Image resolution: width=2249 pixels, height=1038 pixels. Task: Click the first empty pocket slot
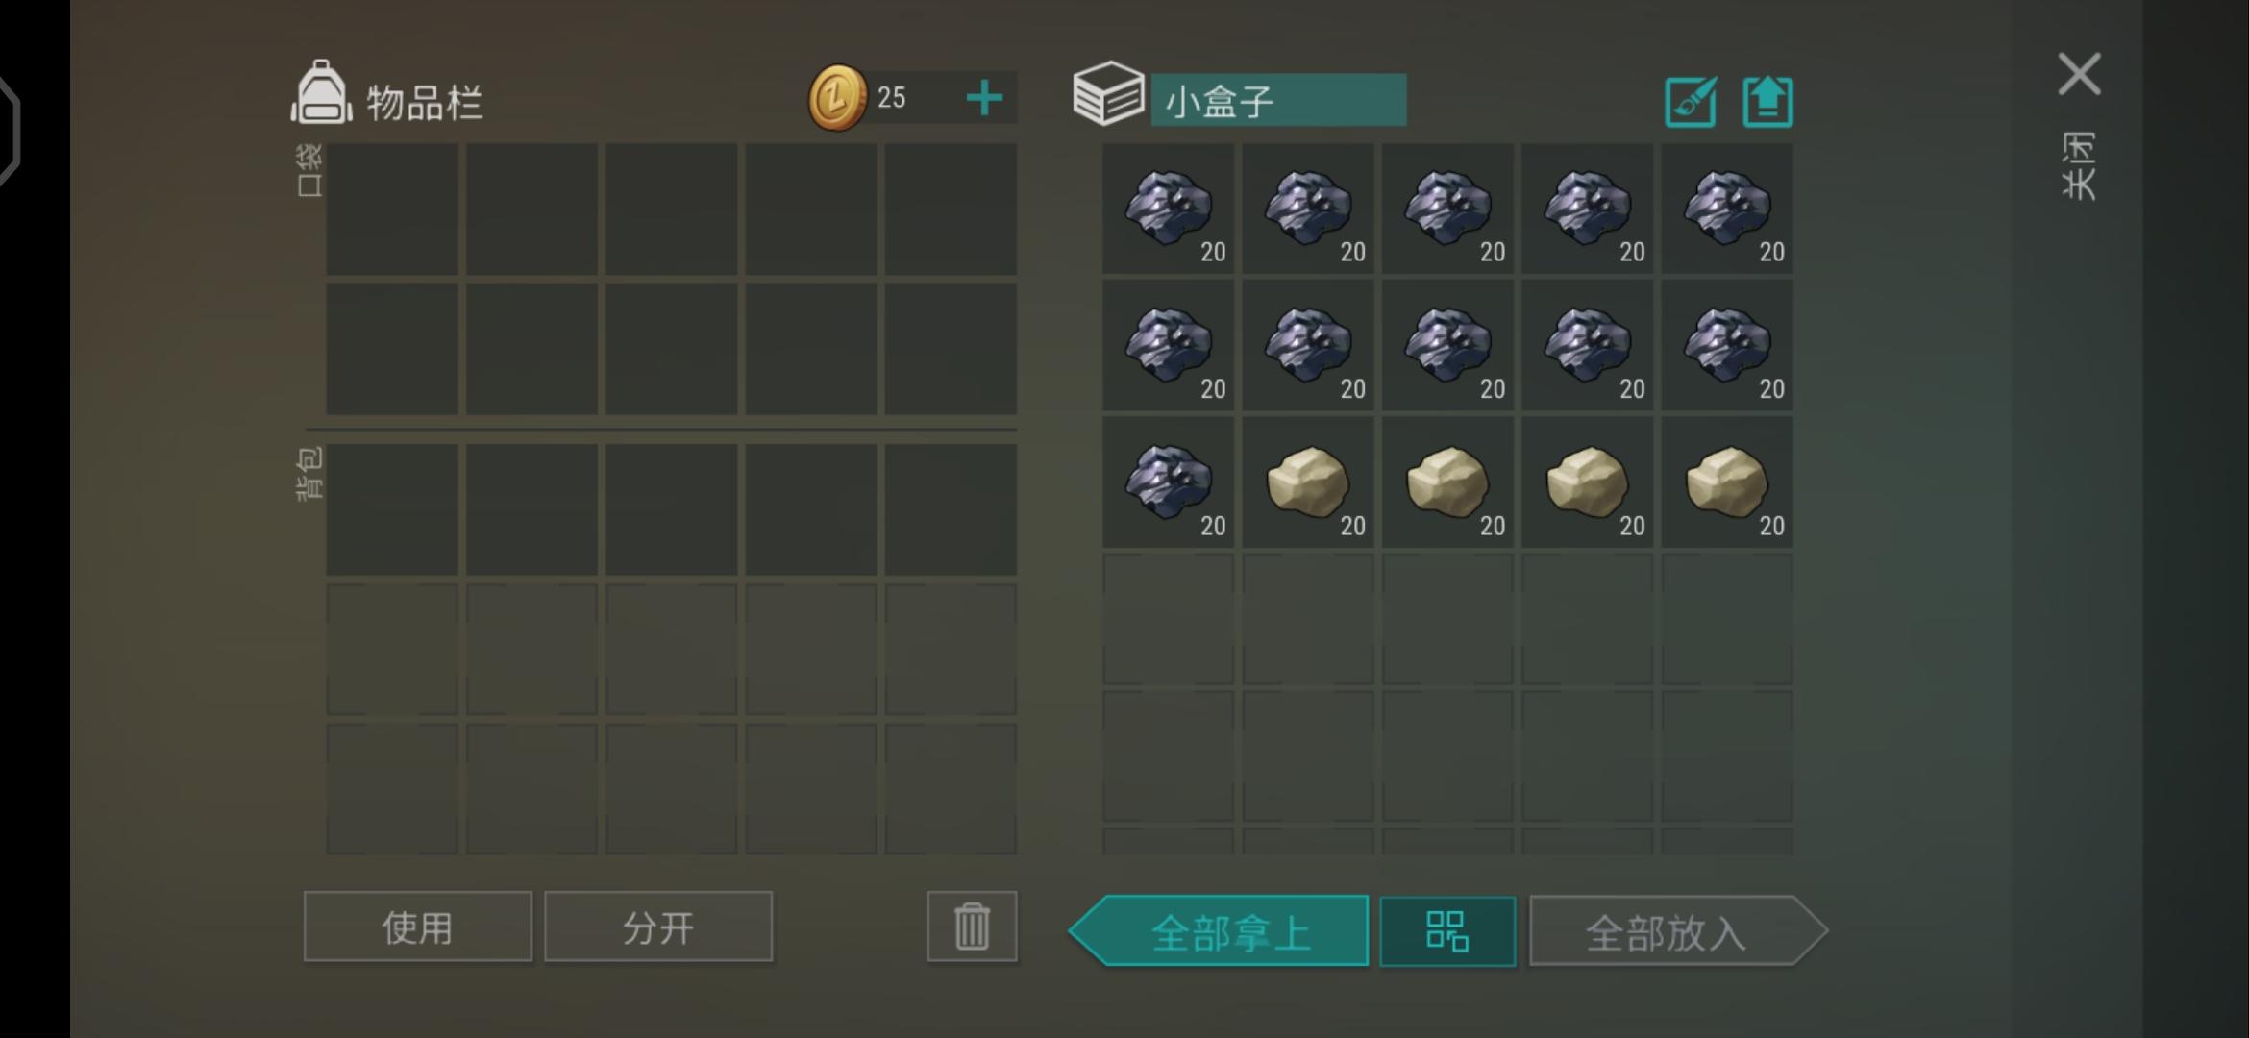[392, 210]
